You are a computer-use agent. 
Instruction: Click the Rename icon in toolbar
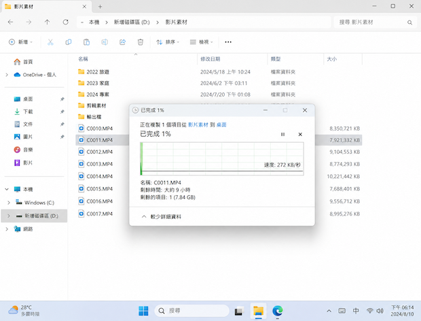pos(105,42)
